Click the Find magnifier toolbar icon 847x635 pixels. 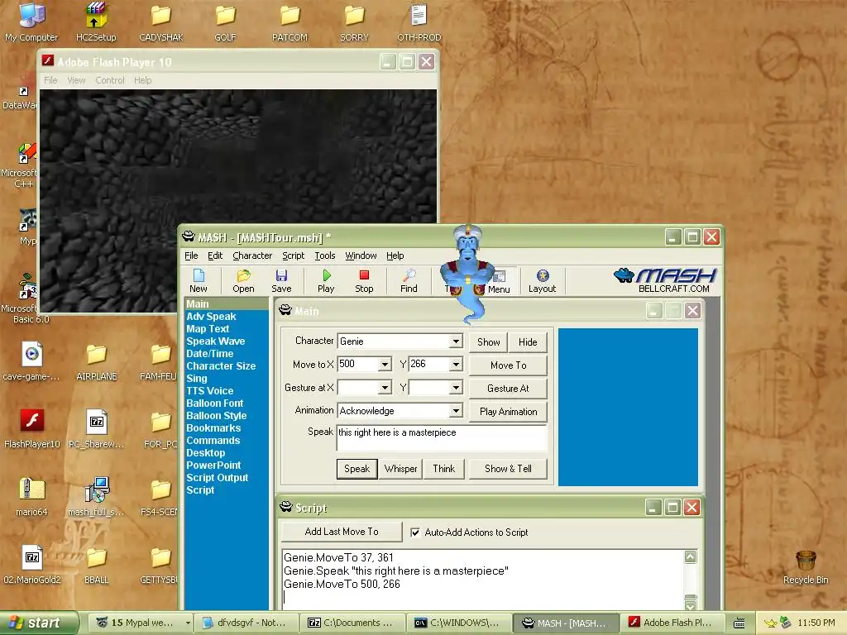tap(409, 280)
